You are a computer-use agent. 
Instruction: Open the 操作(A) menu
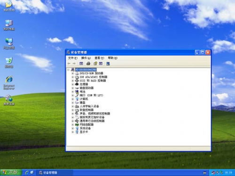(x=86, y=58)
